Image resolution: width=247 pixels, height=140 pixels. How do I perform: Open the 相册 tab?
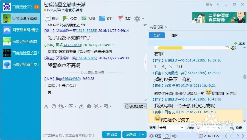(88, 19)
